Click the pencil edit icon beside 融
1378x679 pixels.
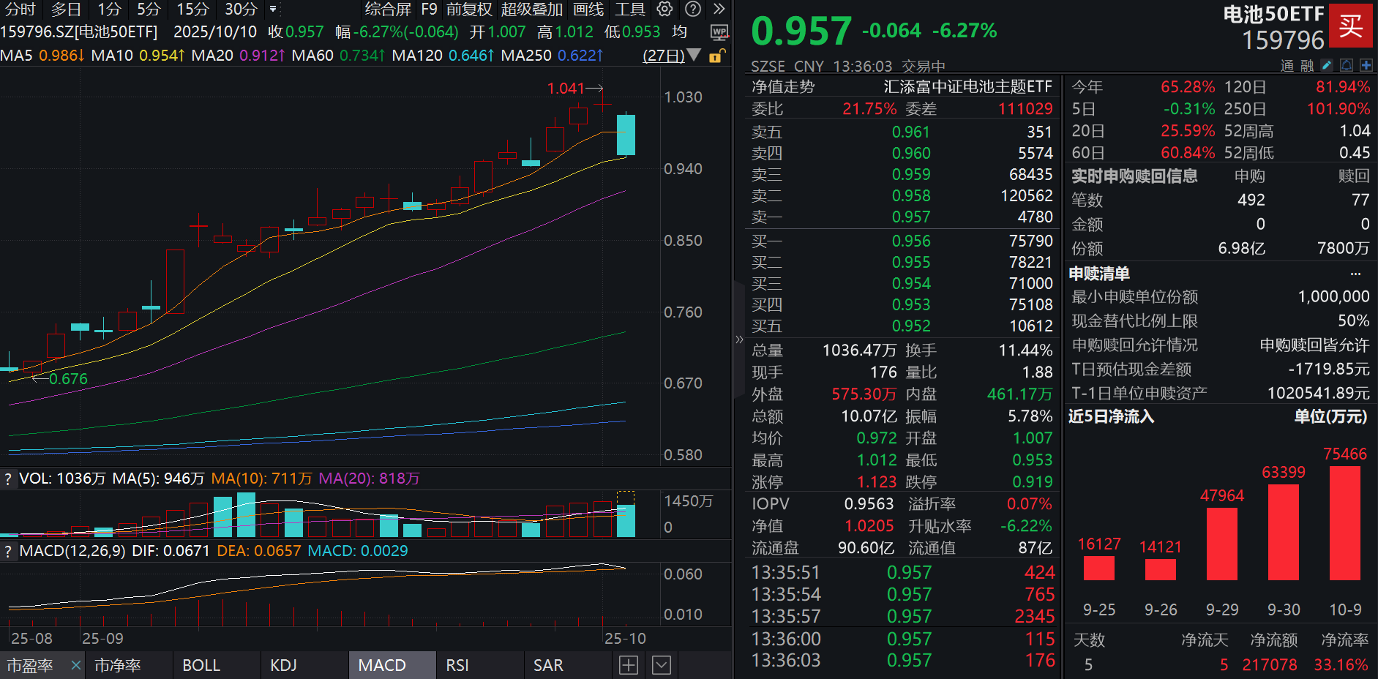[x=1327, y=65]
